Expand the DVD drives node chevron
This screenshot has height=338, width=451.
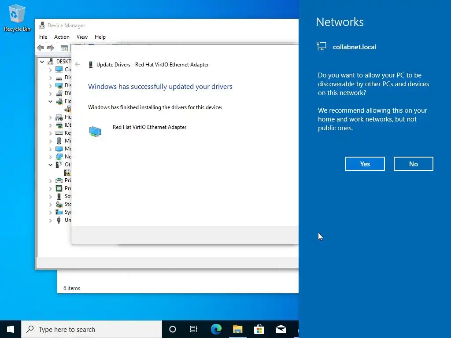point(50,94)
